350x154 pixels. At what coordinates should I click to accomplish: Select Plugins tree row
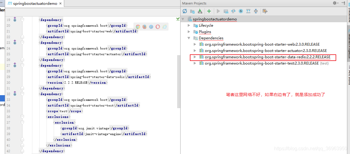263,32
